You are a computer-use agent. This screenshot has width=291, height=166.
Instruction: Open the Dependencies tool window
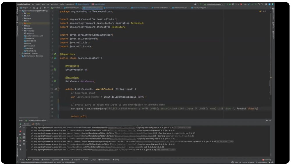(x=104, y=160)
